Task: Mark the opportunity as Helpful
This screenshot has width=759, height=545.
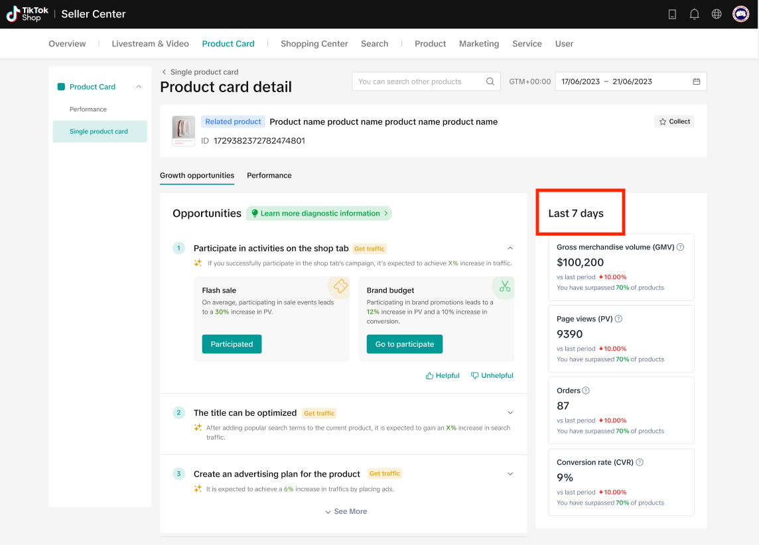Action: click(443, 375)
